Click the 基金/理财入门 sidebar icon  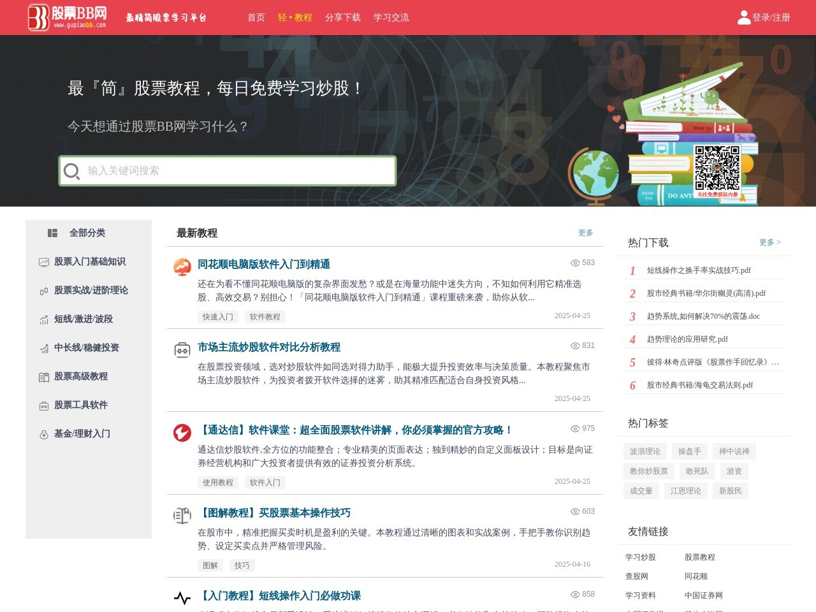(43, 433)
